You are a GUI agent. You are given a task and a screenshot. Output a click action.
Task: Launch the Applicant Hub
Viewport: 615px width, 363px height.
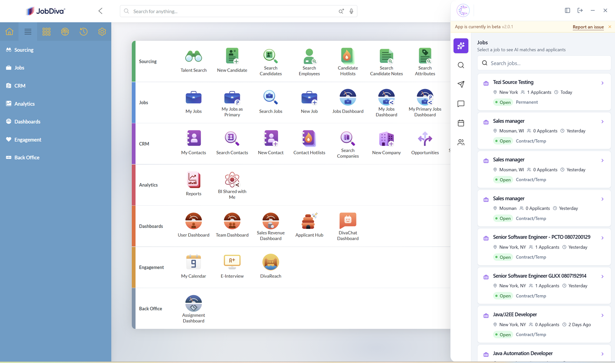tap(309, 221)
